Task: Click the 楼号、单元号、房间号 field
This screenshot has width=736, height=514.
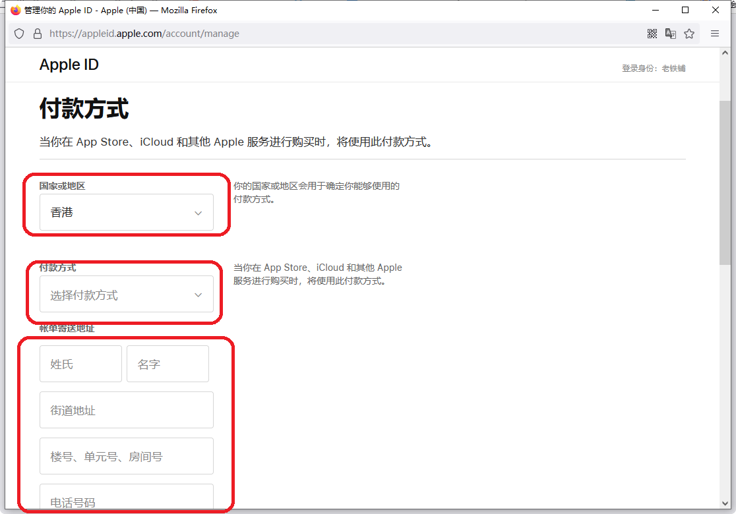Action: point(126,456)
